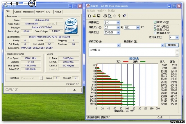Click the CAP indicator in ATTO status bar
This screenshot has height=124, width=186.
click(x=160, y=117)
